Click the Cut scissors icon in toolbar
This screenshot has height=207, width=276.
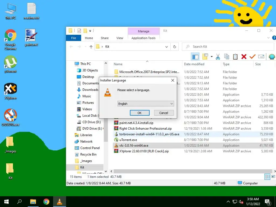(218, 57)
